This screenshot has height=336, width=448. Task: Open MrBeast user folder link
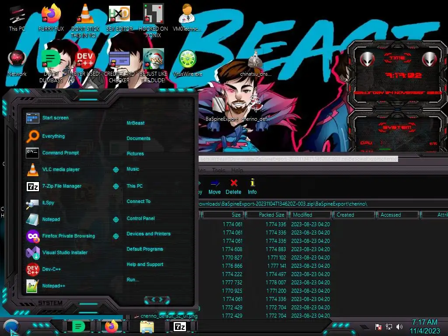point(136,123)
